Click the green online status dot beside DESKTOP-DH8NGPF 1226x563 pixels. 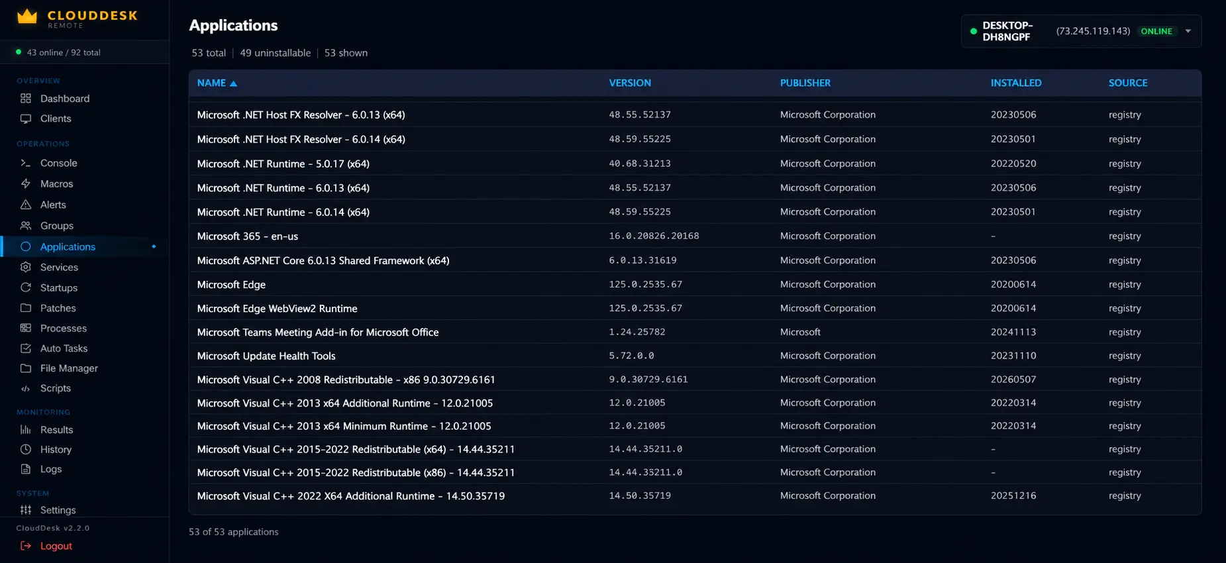[973, 31]
